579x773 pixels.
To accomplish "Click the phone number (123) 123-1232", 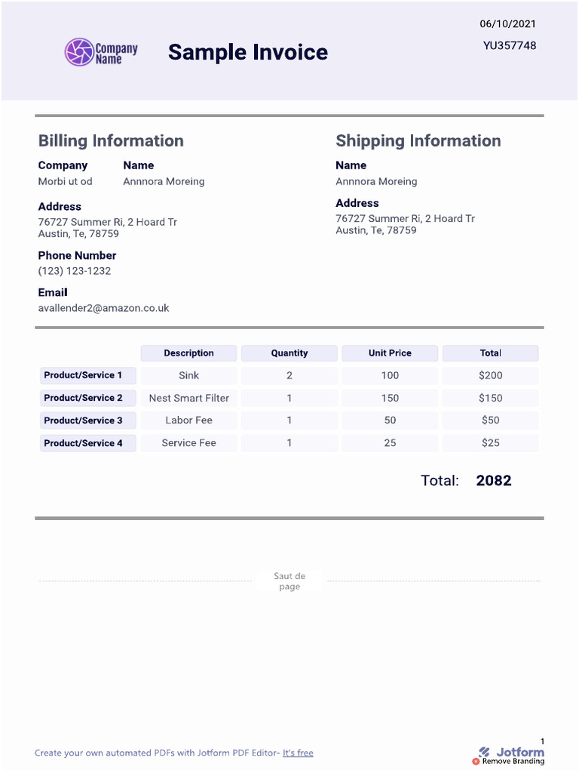I will click(x=75, y=271).
